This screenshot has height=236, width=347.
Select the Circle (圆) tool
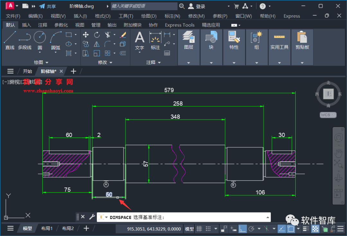pos(40,40)
